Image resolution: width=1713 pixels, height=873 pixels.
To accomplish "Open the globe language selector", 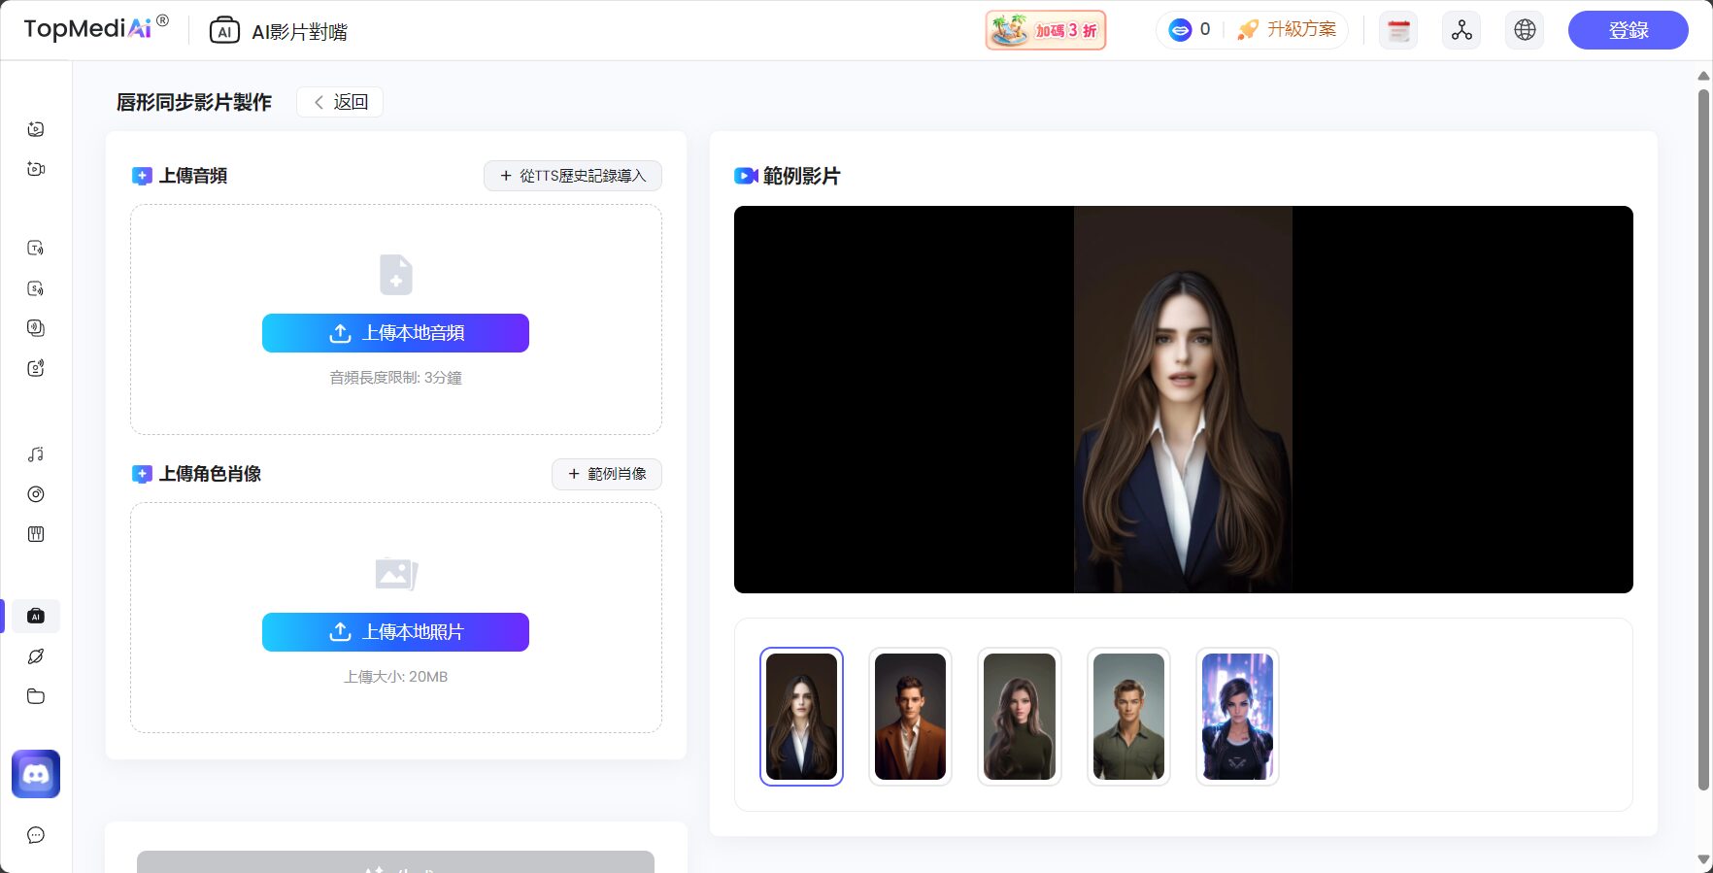I will tap(1525, 30).
